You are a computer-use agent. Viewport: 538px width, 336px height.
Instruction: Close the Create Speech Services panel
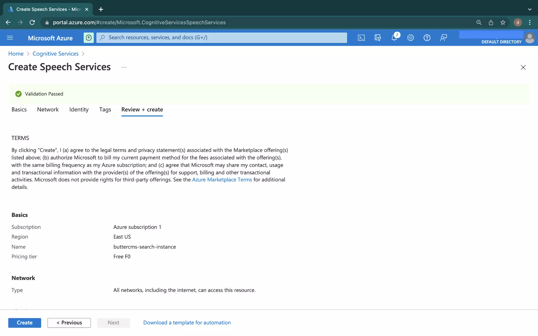[x=523, y=66]
